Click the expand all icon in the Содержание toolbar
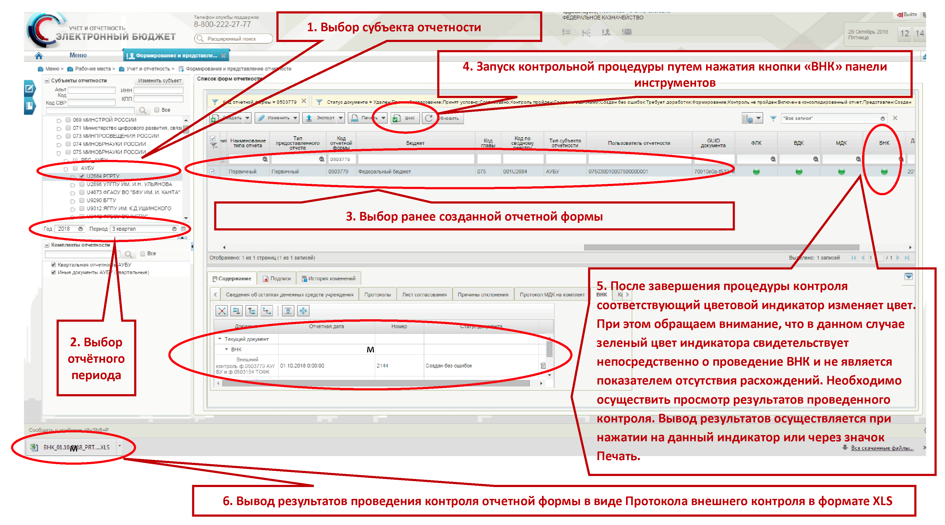The image size is (945, 525). (x=303, y=311)
